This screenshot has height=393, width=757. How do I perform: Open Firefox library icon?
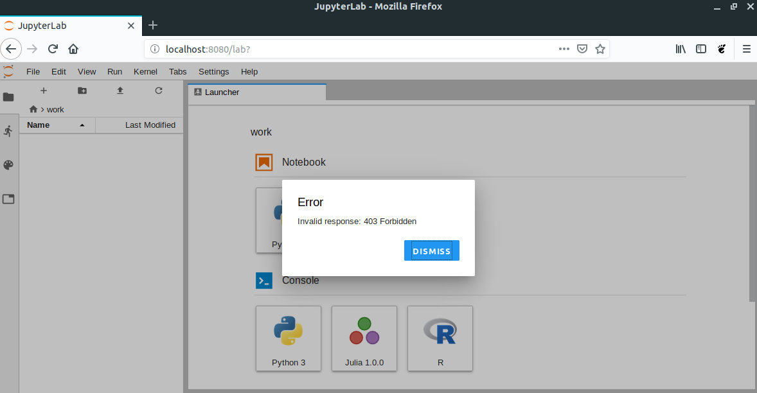click(x=681, y=49)
